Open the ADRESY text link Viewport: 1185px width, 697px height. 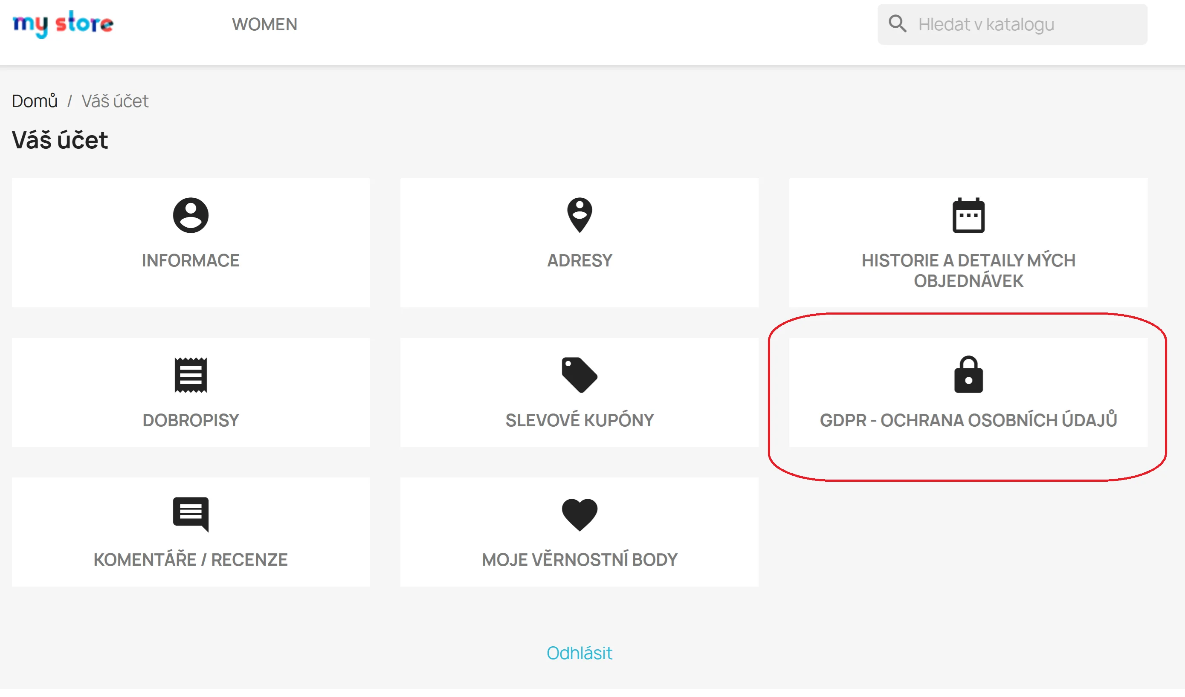pyautogui.click(x=579, y=260)
